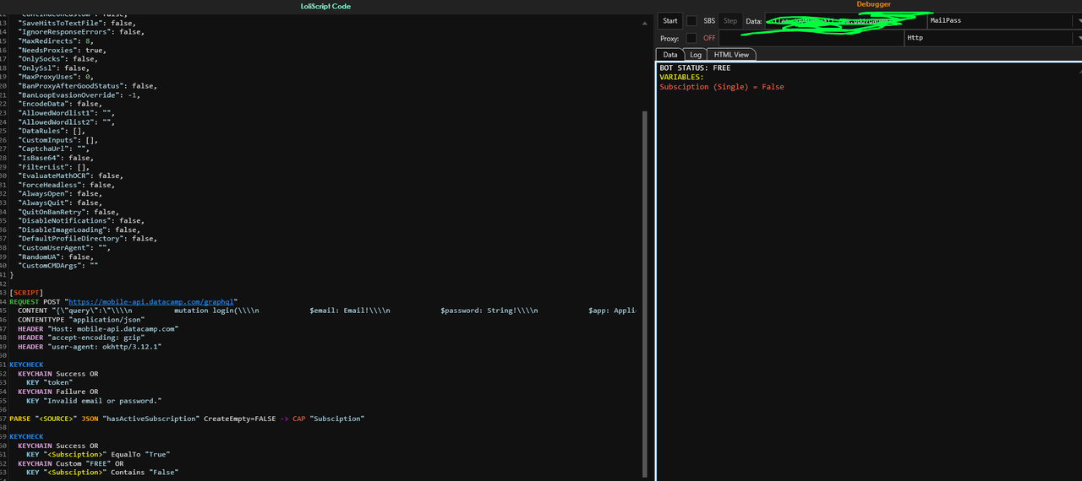Screen dimensions: 1082x481
Task: Click the PARSE "<SOURCE>" JSON line
Action: pos(187,419)
